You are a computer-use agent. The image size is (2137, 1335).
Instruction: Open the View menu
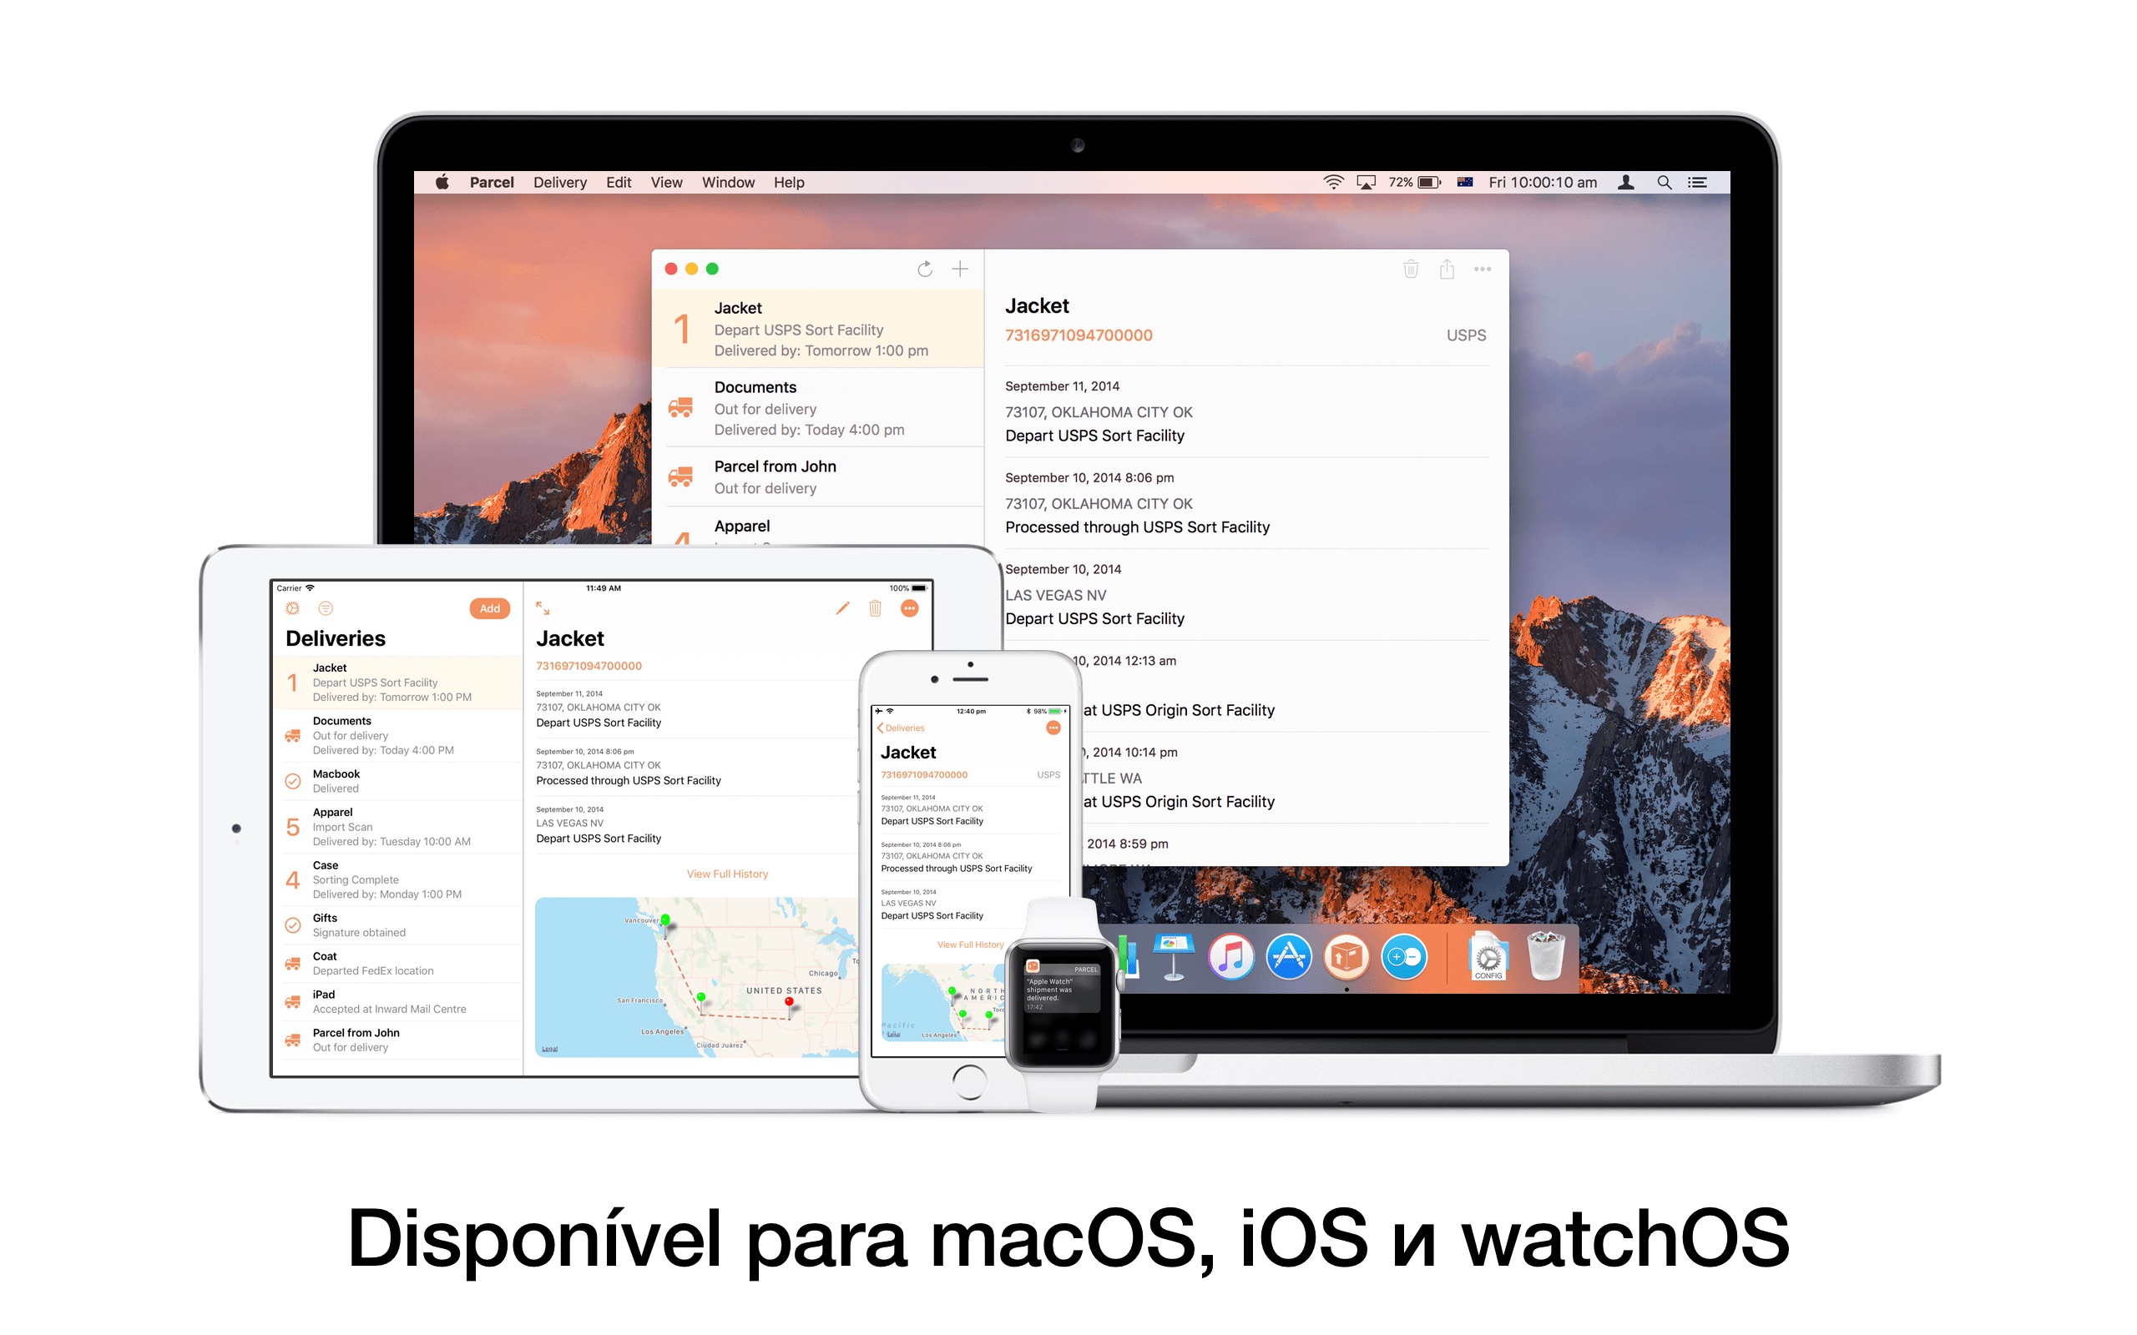(667, 183)
